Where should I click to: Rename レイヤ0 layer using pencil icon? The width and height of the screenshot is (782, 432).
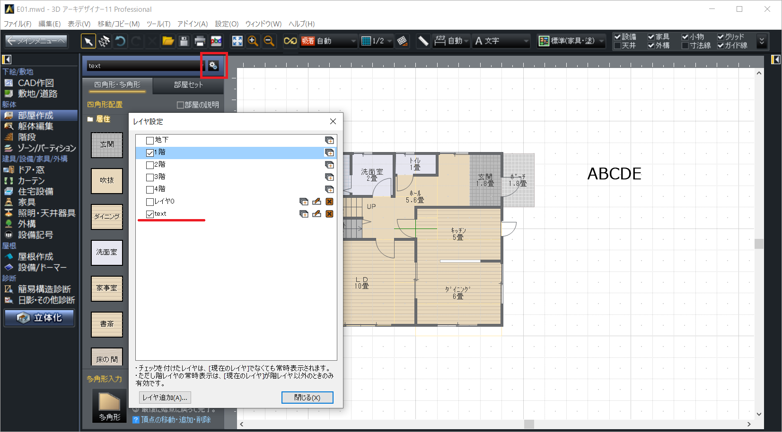click(316, 202)
